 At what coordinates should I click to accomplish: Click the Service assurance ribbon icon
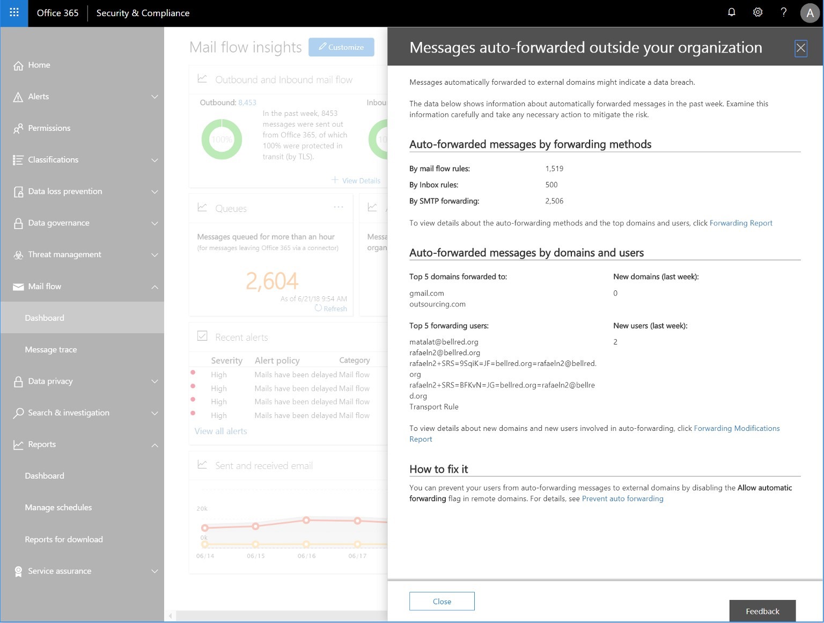pos(18,571)
